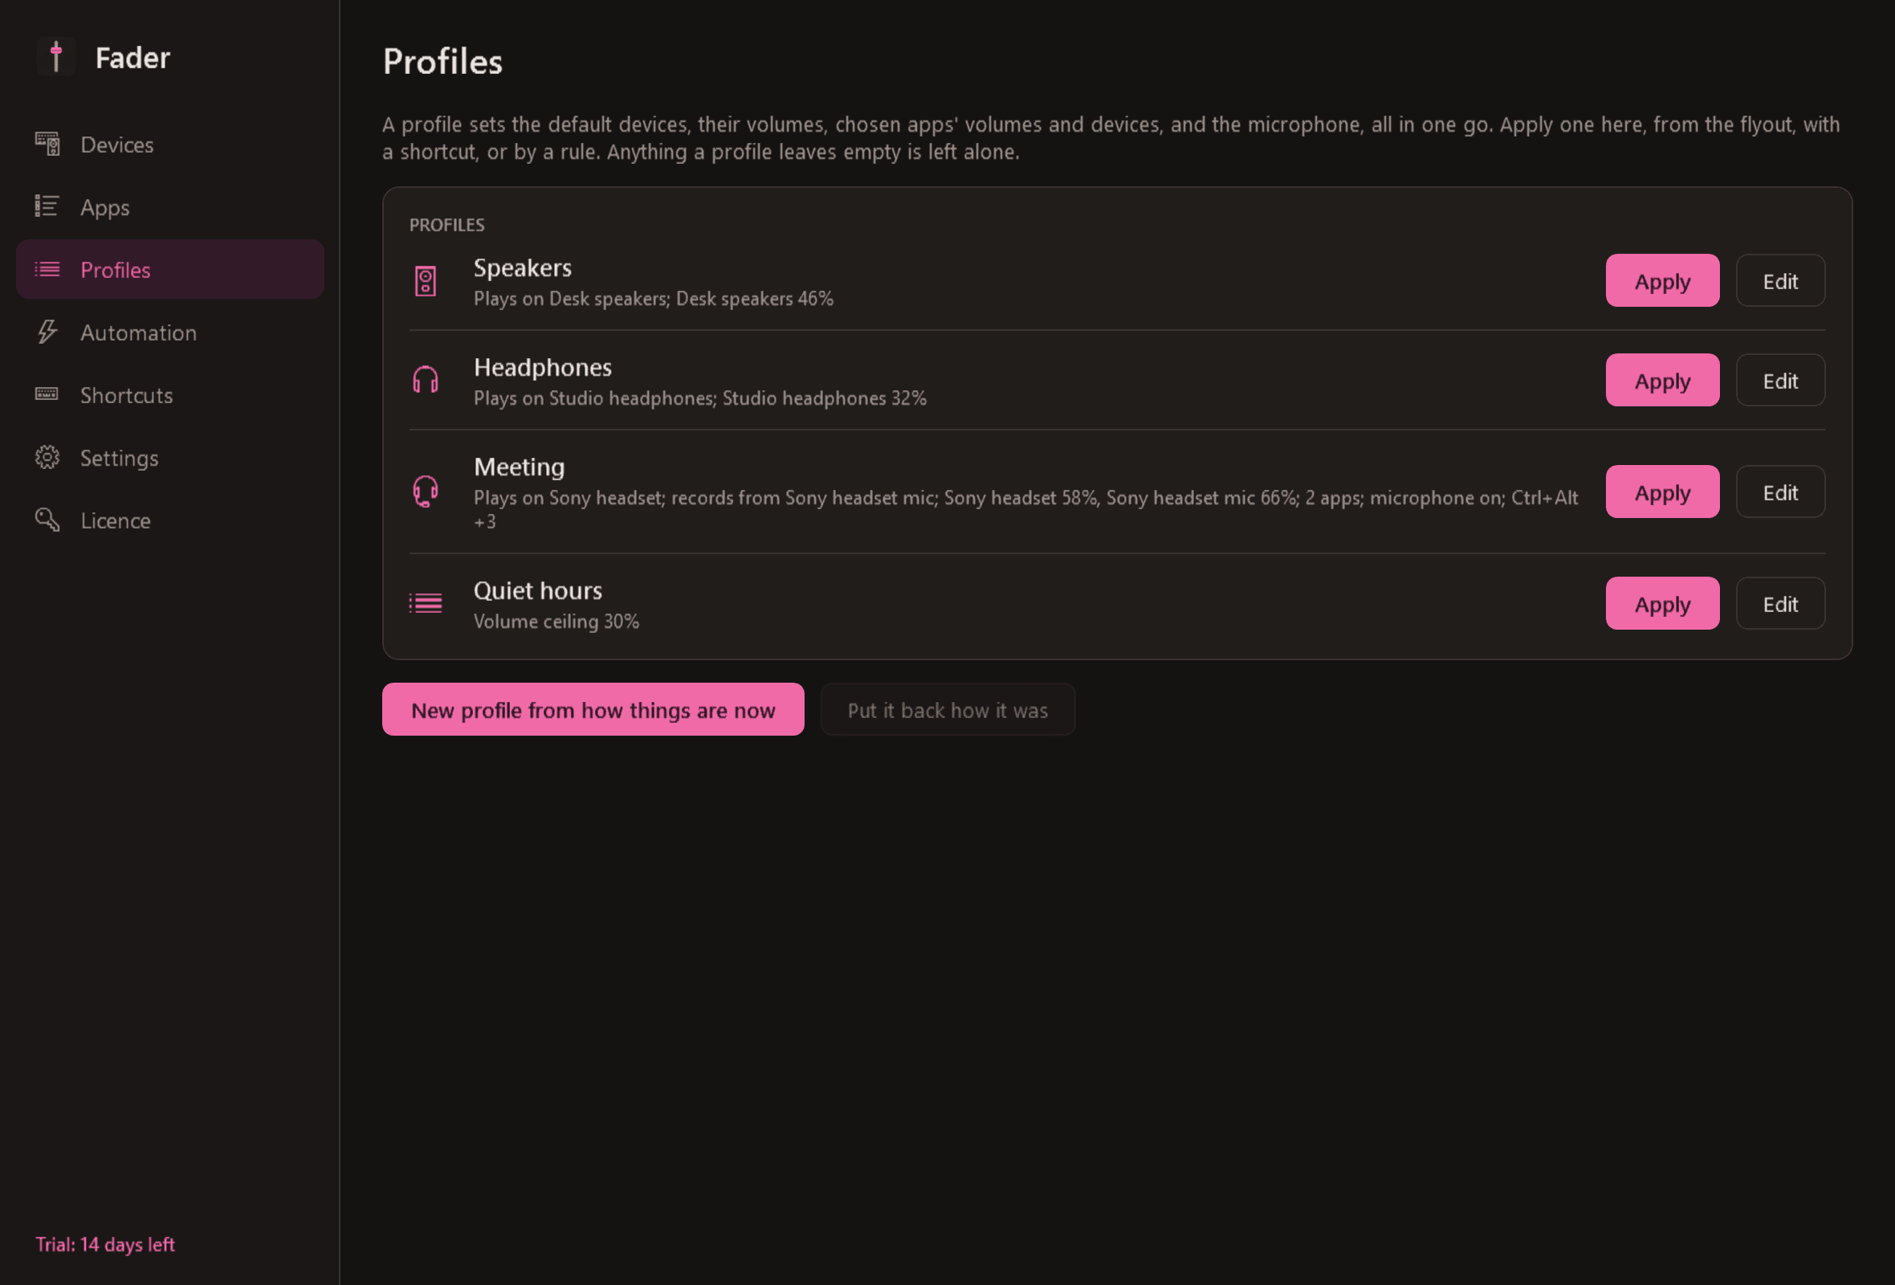This screenshot has width=1895, height=1285.
Task: Open the Settings label in sidebar
Action: (x=119, y=459)
